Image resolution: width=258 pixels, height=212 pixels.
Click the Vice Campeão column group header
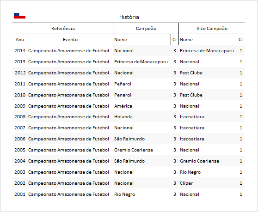tap(212, 29)
